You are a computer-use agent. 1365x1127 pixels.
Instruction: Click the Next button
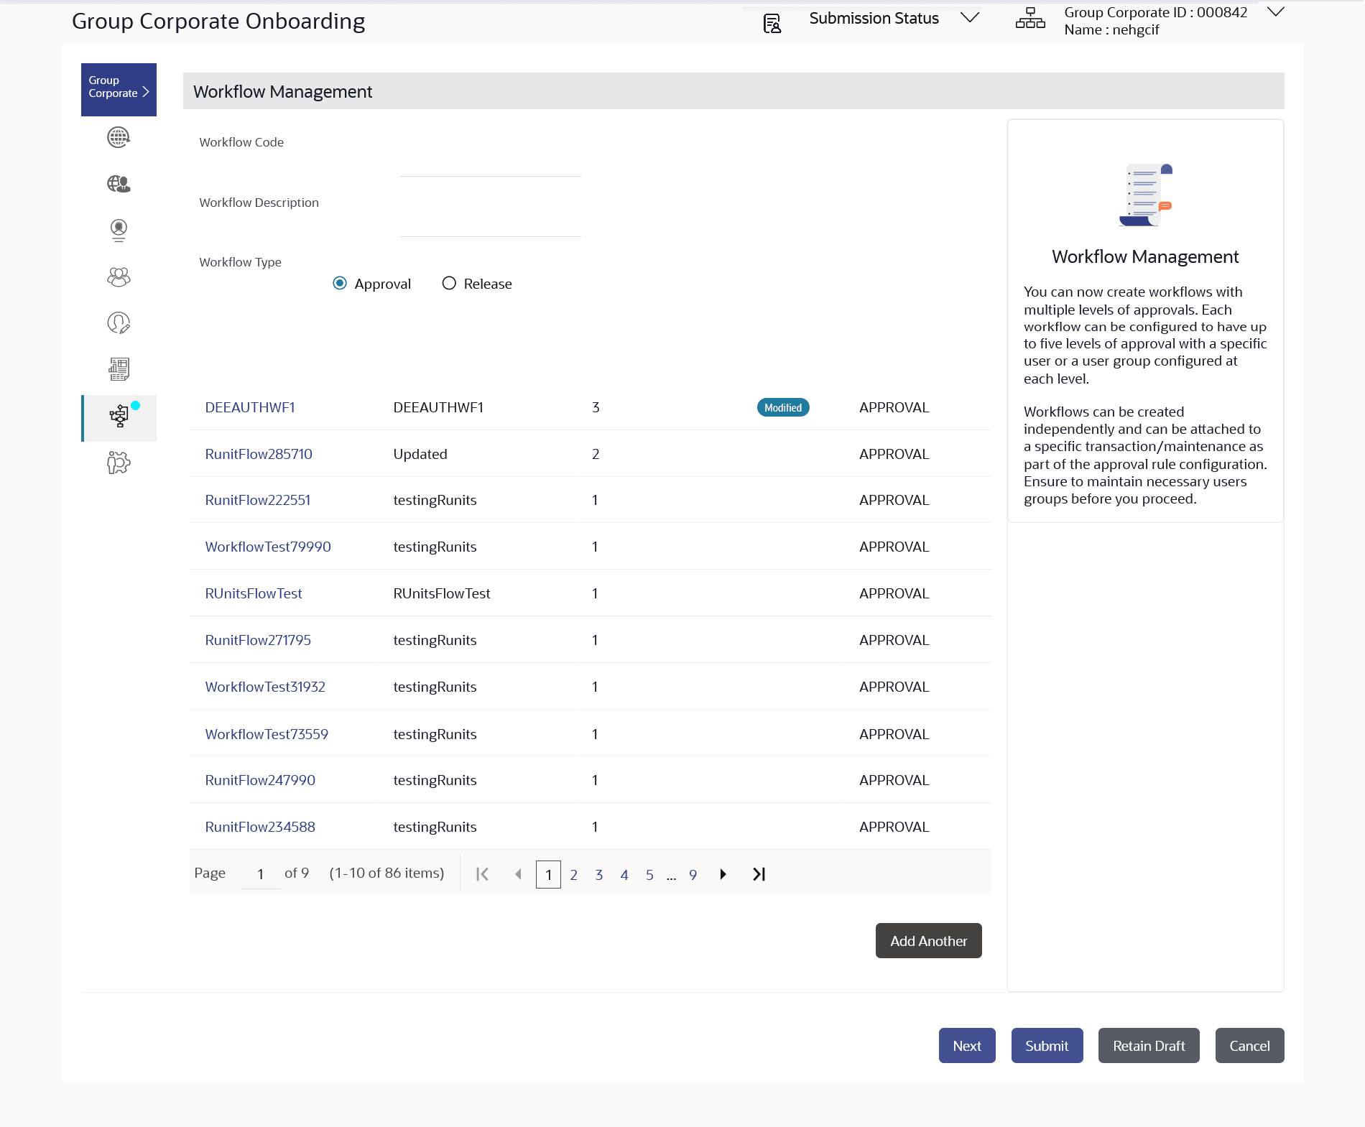click(967, 1046)
